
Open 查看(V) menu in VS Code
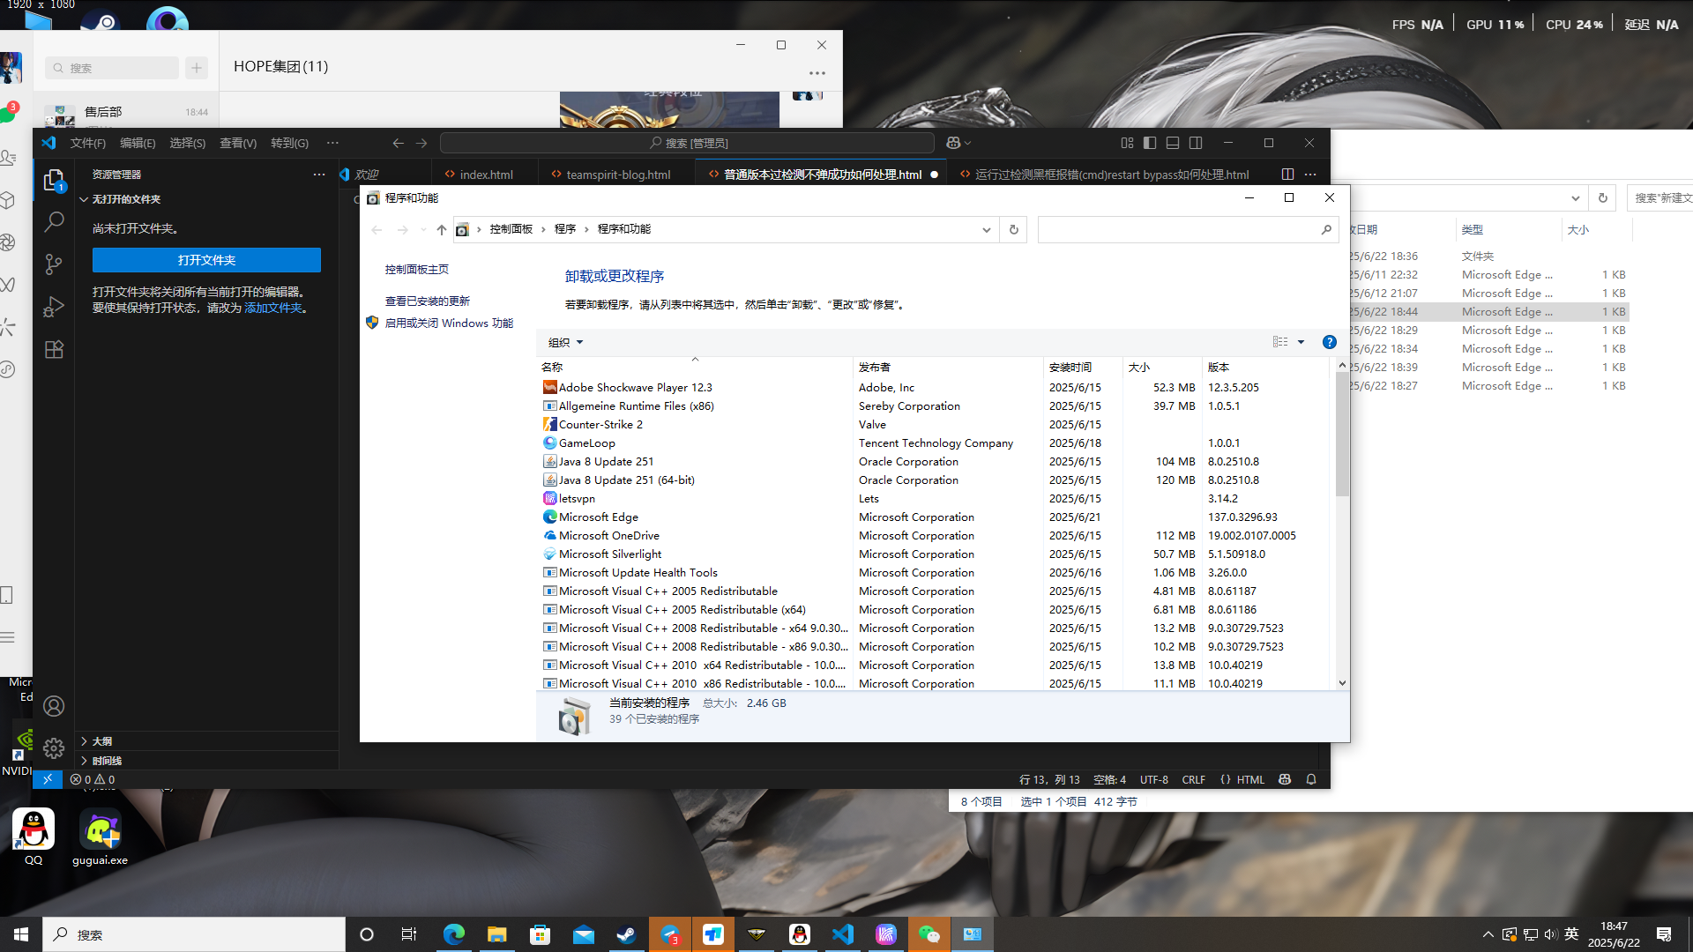(238, 143)
